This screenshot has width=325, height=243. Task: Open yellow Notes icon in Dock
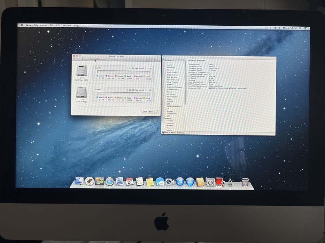(x=150, y=182)
